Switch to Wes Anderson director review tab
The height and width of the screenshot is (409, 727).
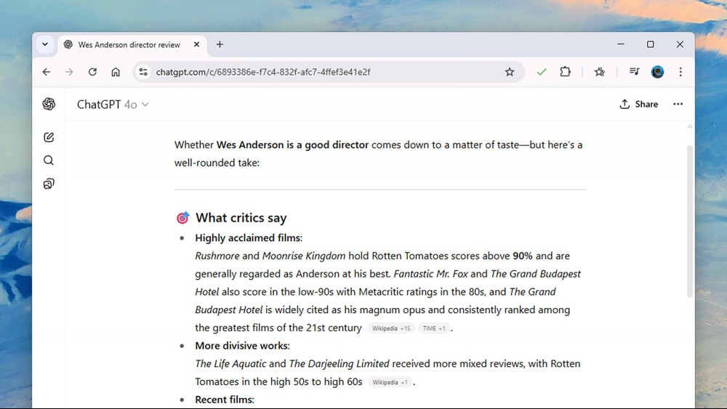(129, 44)
